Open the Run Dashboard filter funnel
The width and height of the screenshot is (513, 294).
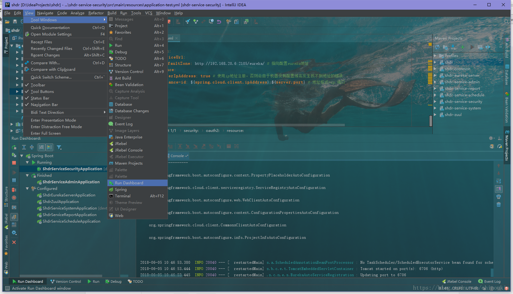pos(59,147)
